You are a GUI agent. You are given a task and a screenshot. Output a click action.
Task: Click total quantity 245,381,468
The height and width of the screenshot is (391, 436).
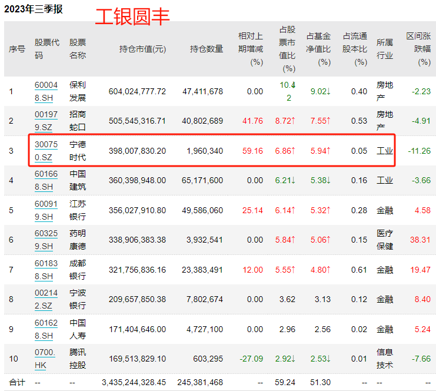(x=200, y=382)
